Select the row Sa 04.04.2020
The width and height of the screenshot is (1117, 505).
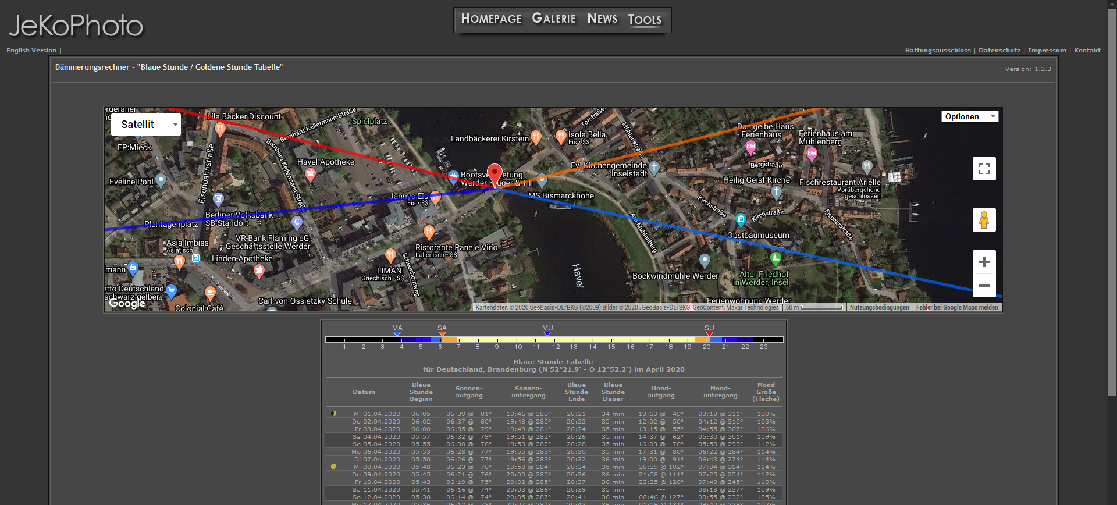pos(554,437)
